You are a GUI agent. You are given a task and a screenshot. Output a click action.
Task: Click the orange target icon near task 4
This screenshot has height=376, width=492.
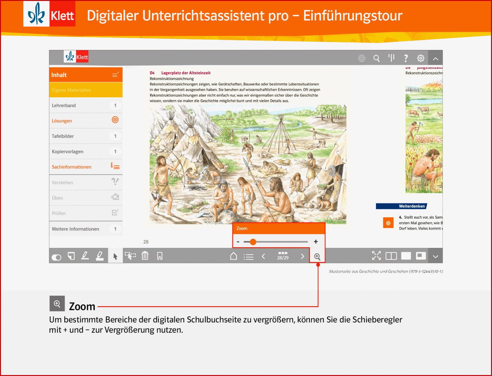(x=388, y=223)
